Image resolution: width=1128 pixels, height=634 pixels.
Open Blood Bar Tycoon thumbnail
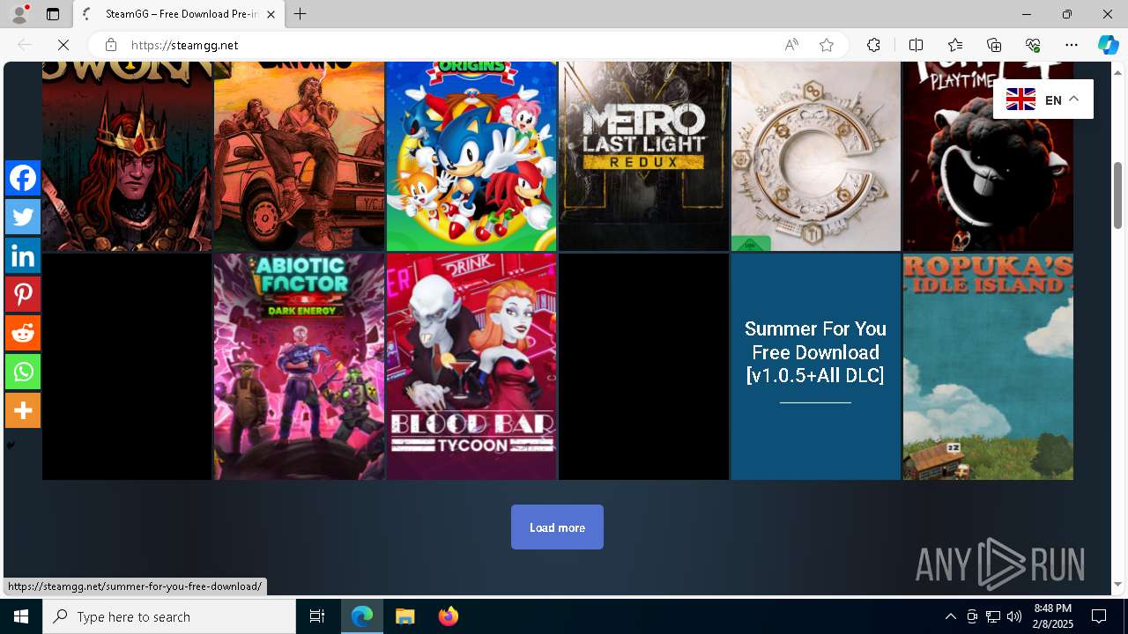(471, 367)
